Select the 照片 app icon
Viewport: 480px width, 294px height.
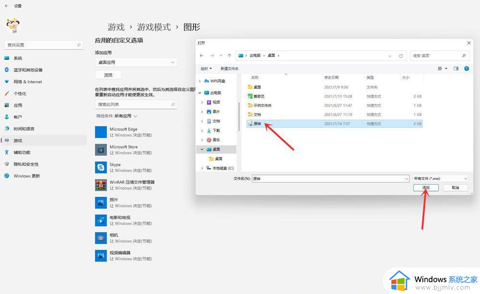(101, 203)
